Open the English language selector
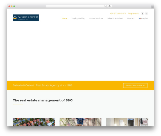The image size is (161, 136). pyautogui.click(x=143, y=18)
